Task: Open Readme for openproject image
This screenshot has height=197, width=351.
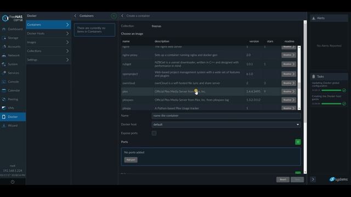Action: pyautogui.click(x=289, y=74)
